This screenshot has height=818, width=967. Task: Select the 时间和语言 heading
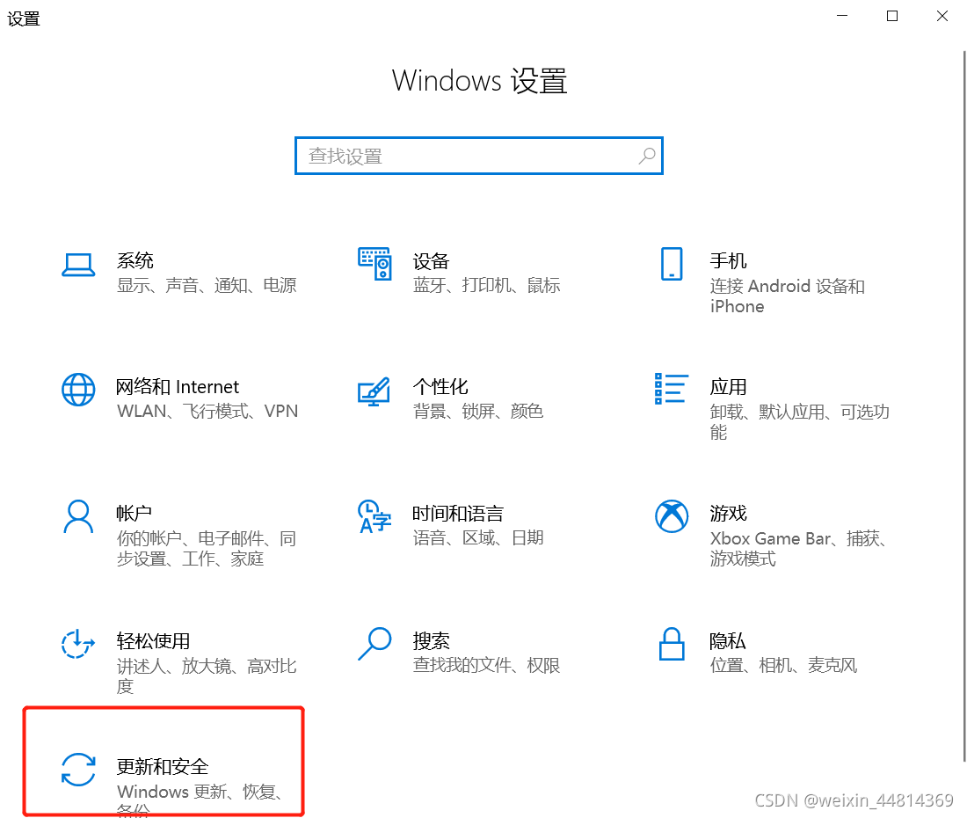pyautogui.click(x=458, y=514)
